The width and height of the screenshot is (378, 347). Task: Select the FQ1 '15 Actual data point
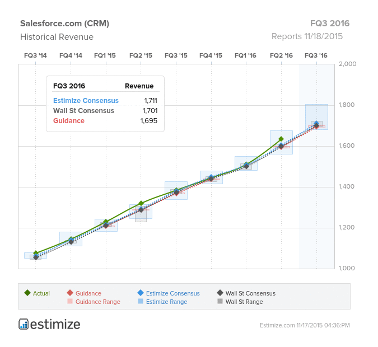106,222
